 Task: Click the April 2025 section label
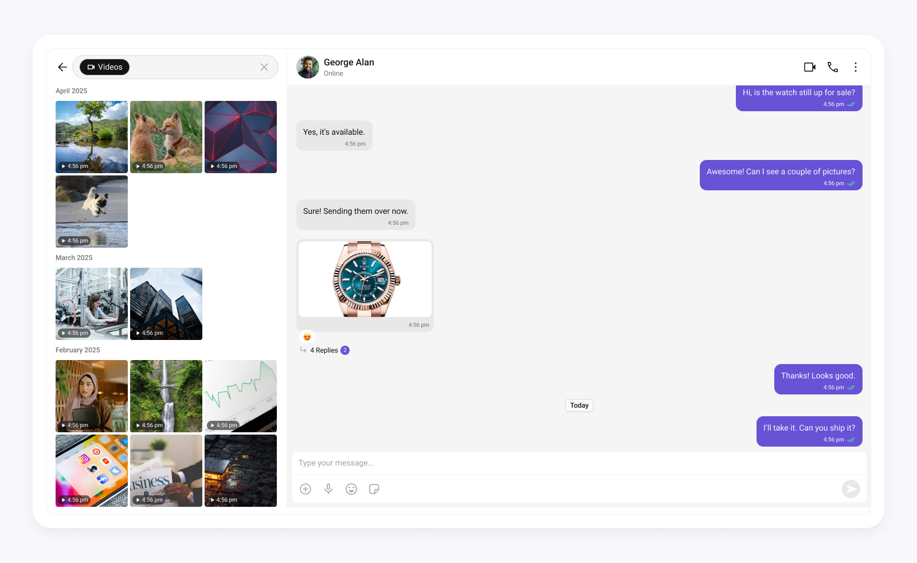72,91
